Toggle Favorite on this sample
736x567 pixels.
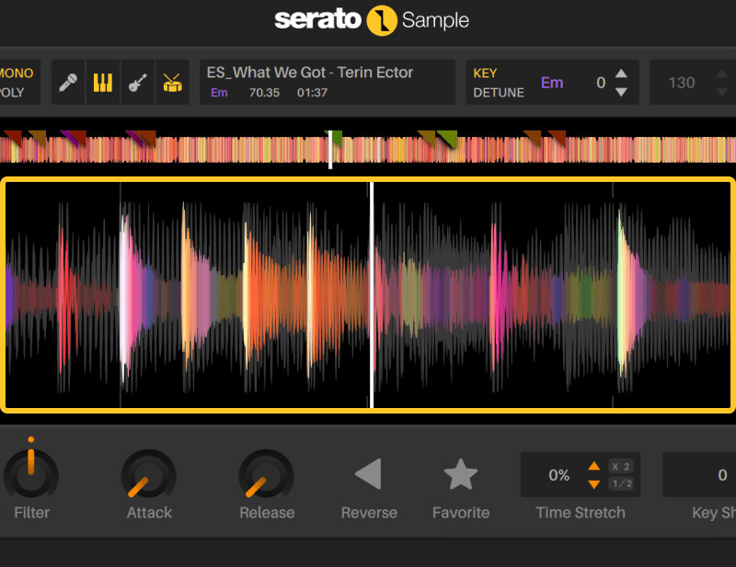click(461, 475)
